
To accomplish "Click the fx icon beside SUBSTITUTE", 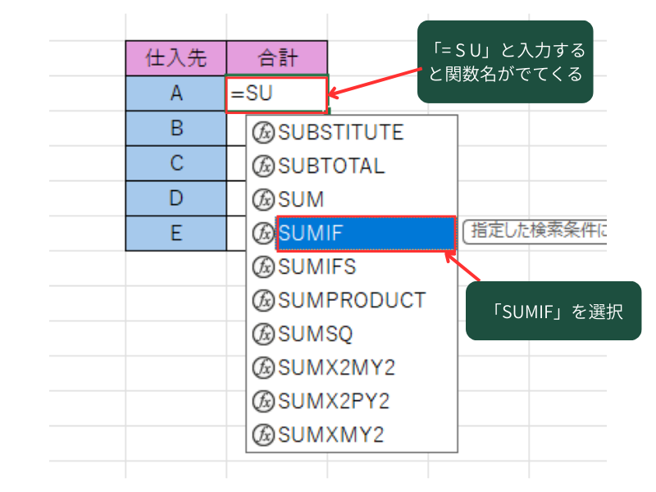I will [264, 133].
